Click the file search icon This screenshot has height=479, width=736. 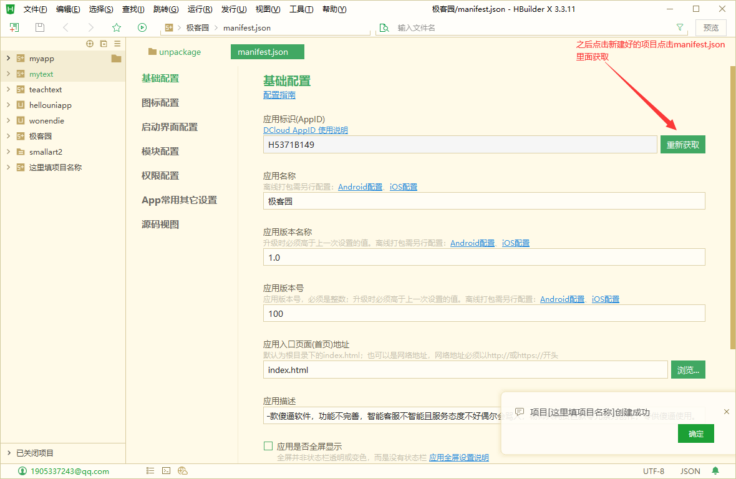pos(384,27)
